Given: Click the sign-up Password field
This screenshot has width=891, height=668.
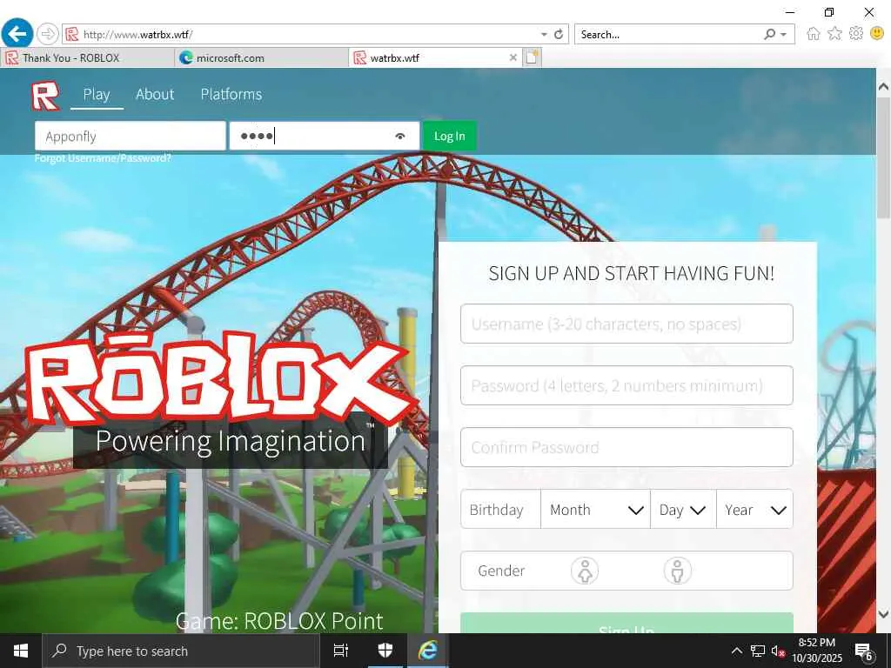Looking at the screenshot, I should pyautogui.click(x=626, y=385).
